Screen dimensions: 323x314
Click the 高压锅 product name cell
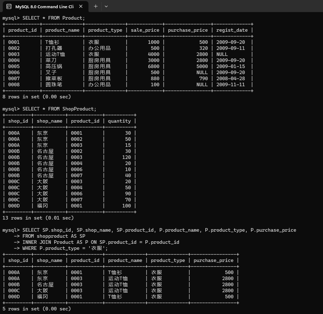[53, 66]
